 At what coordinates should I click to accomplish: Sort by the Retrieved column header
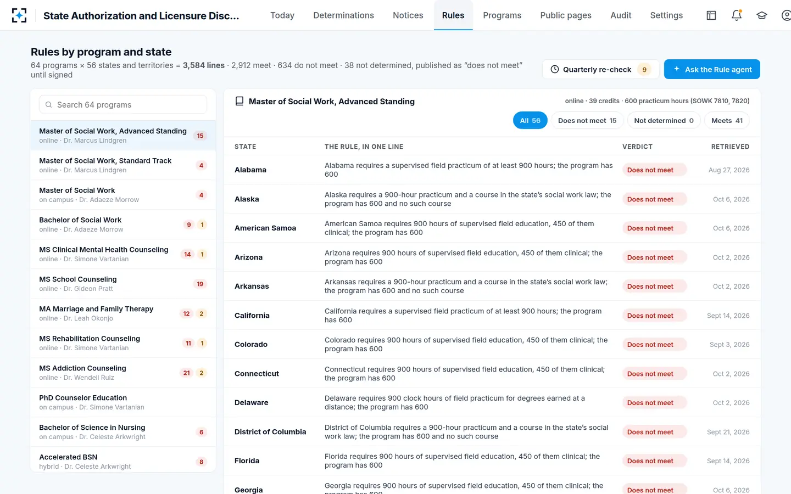coord(731,147)
